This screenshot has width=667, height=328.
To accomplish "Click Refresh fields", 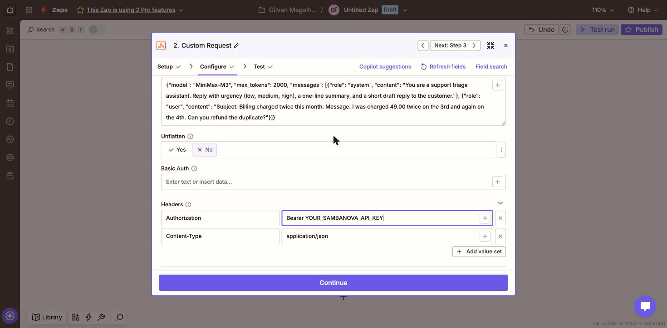I will pos(443,67).
